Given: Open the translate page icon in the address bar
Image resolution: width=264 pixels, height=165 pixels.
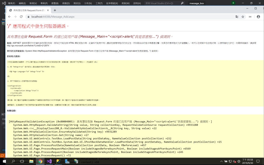Looking at the screenshot, I should pos(237,17).
